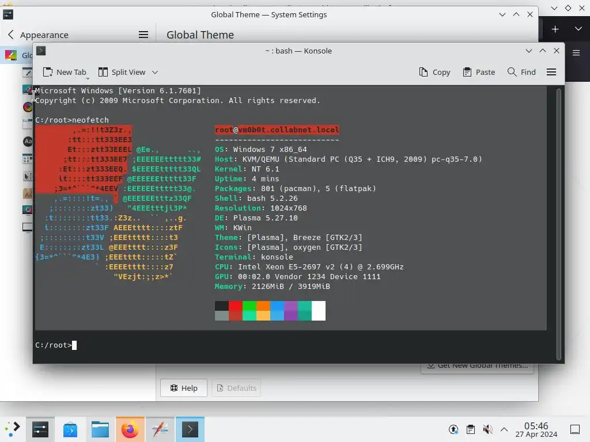Click the Global Theme page heading
590x442 pixels.
pyautogui.click(x=200, y=35)
